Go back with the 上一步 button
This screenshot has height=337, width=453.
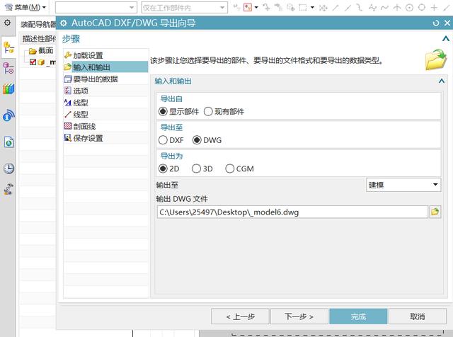[x=241, y=316]
